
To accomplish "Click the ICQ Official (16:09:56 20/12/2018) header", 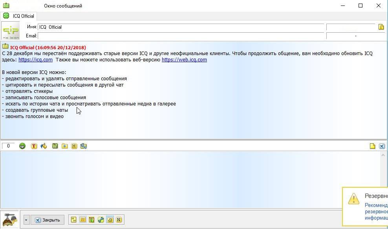I will [x=48, y=47].
